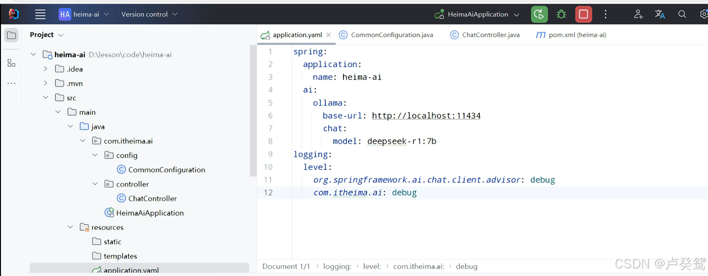
Task: Click the model value deepseek-r1:7b
Action: [402, 141]
